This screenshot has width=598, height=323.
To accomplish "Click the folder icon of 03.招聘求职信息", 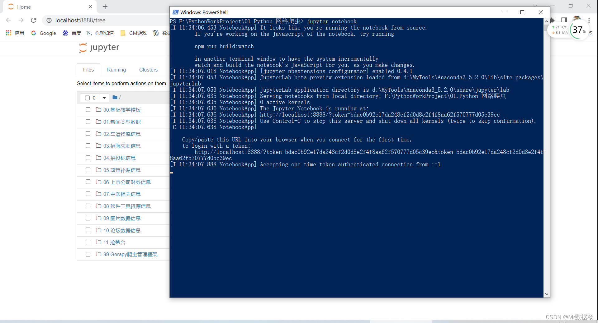I will click(99, 146).
